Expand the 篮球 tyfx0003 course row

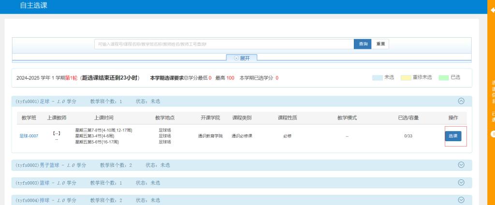click(x=461, y=183)
